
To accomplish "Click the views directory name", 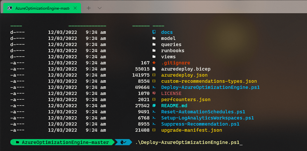I will pyautogui.click(x=168, y=57).
